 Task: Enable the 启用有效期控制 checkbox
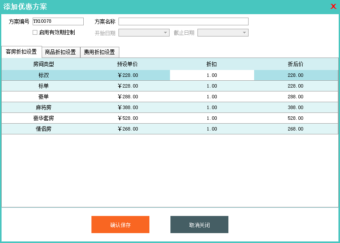35,32
